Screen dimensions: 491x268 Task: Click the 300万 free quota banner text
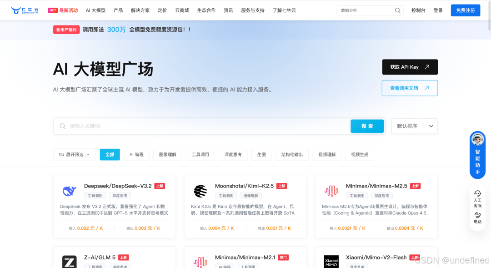coord(116,30)
